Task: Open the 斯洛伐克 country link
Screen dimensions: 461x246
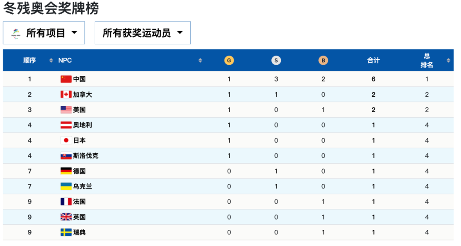Action: pos(85,156)
